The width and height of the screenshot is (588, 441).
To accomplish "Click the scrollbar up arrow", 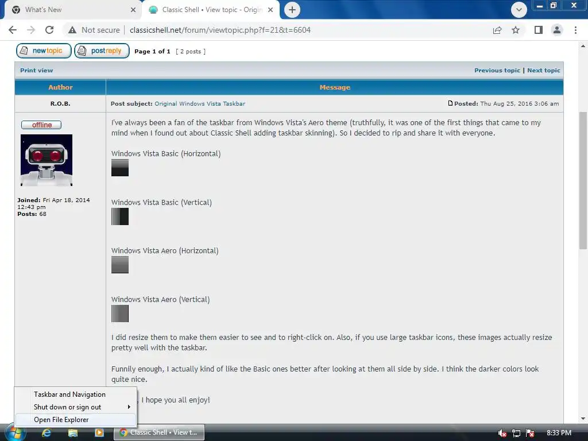I will click(x=583, y=46).
